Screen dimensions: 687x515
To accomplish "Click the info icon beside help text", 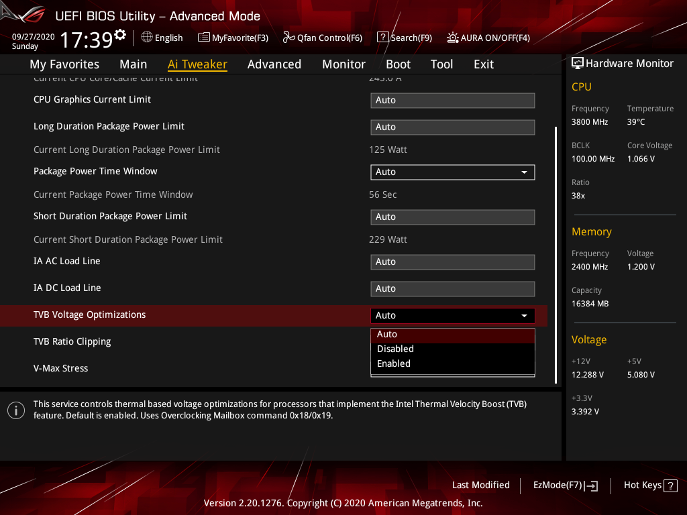I will pos(16,410).
